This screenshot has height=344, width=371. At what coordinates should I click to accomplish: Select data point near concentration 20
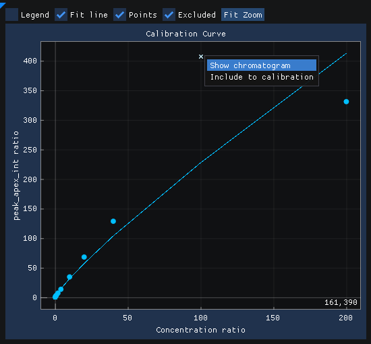[x=84, y=257]
